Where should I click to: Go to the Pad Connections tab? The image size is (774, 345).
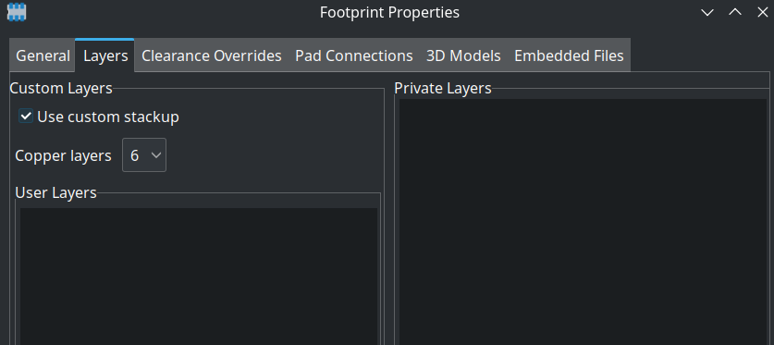click(354, 55)
